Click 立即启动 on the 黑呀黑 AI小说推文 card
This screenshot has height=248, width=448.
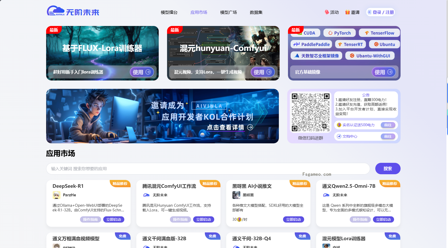(x=293, y=219)
